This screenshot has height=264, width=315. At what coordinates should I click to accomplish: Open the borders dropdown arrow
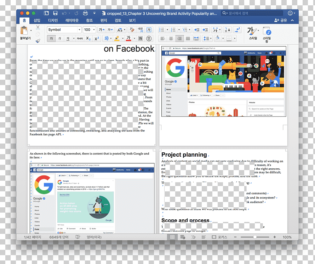235,38
